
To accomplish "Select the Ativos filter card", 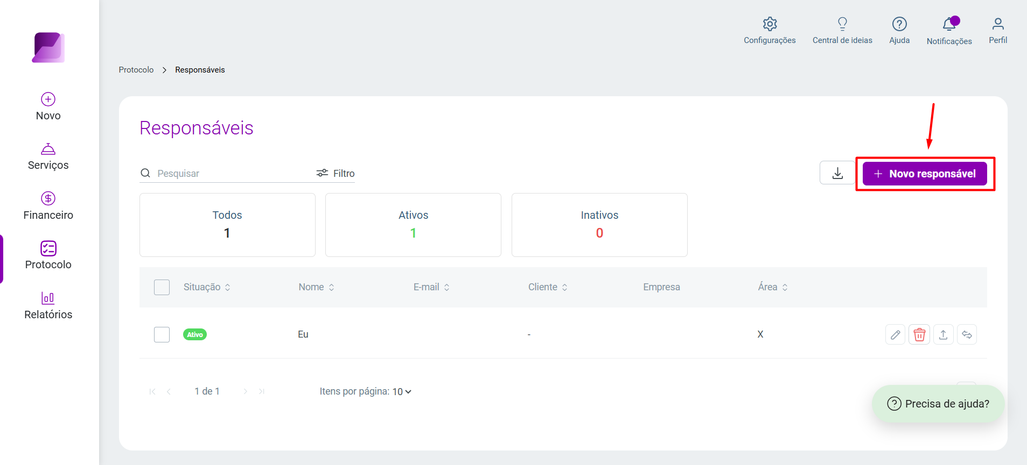I will [413, 225].
